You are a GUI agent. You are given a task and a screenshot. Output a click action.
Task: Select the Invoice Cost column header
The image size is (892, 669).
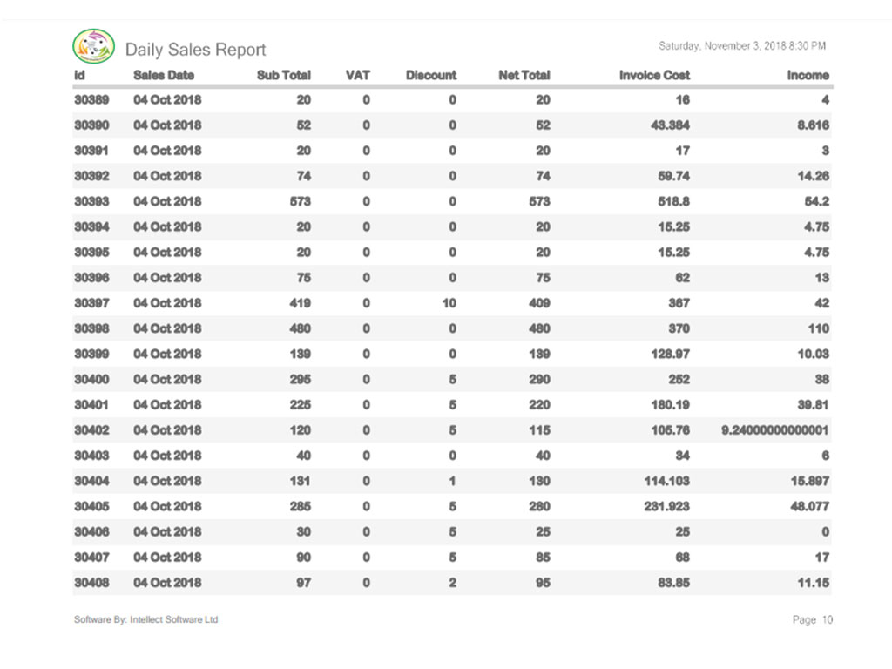(654, 75)
